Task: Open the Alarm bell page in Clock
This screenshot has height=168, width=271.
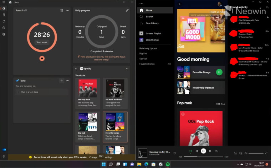Action: (4, 21)
